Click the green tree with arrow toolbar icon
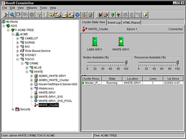Image resolution: width=186 pixels, height=139 pixels. 113,15
